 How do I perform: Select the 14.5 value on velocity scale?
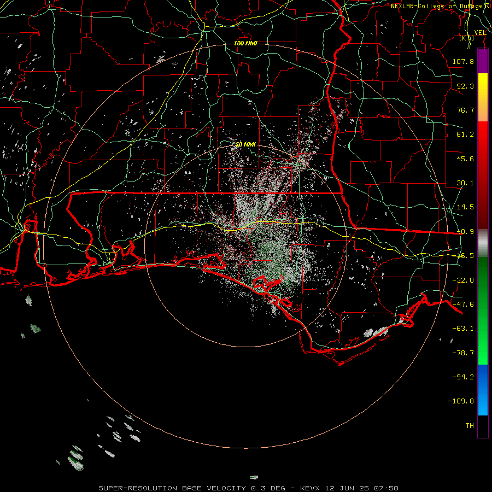(465, 207)
